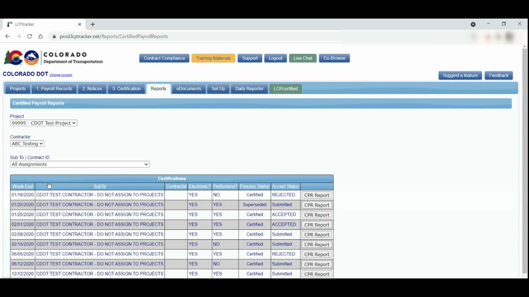
Task: Open CPR Report for the Superseded row
Action: click(x=317, y=205)
